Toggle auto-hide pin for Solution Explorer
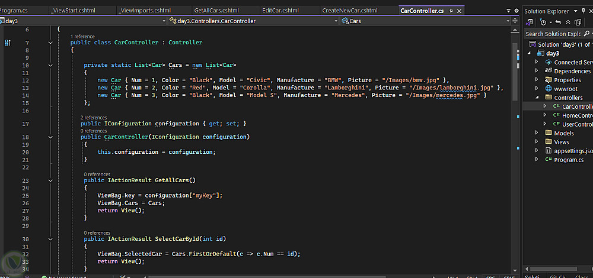Image resolution: width=593 pixels, height=278 pixels. pyautogui.click(x=583, y=11)
